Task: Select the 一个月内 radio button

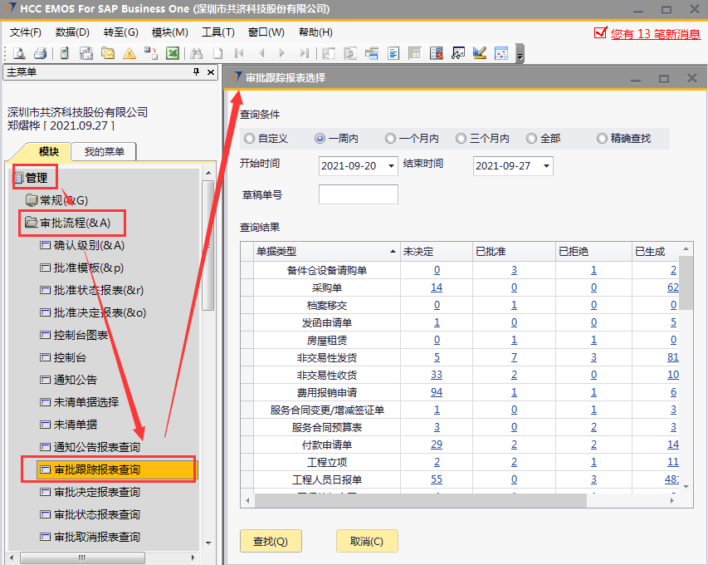Action: 390,139
